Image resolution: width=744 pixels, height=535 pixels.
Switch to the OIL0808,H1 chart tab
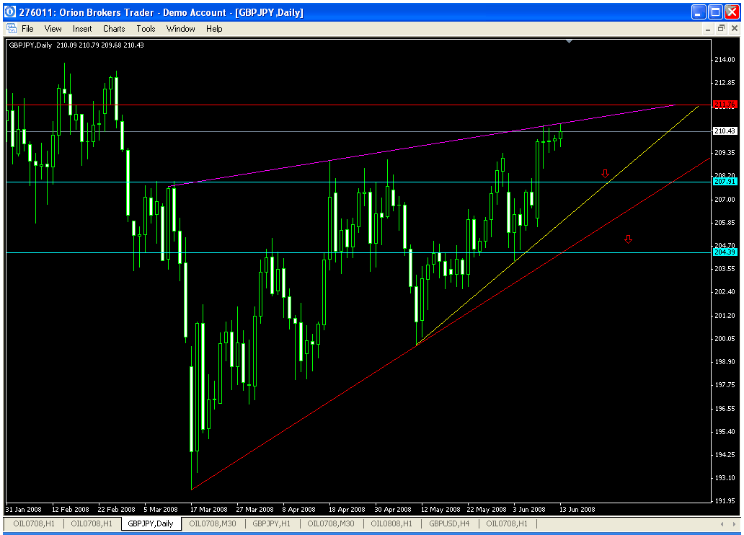tap(392, 523)
